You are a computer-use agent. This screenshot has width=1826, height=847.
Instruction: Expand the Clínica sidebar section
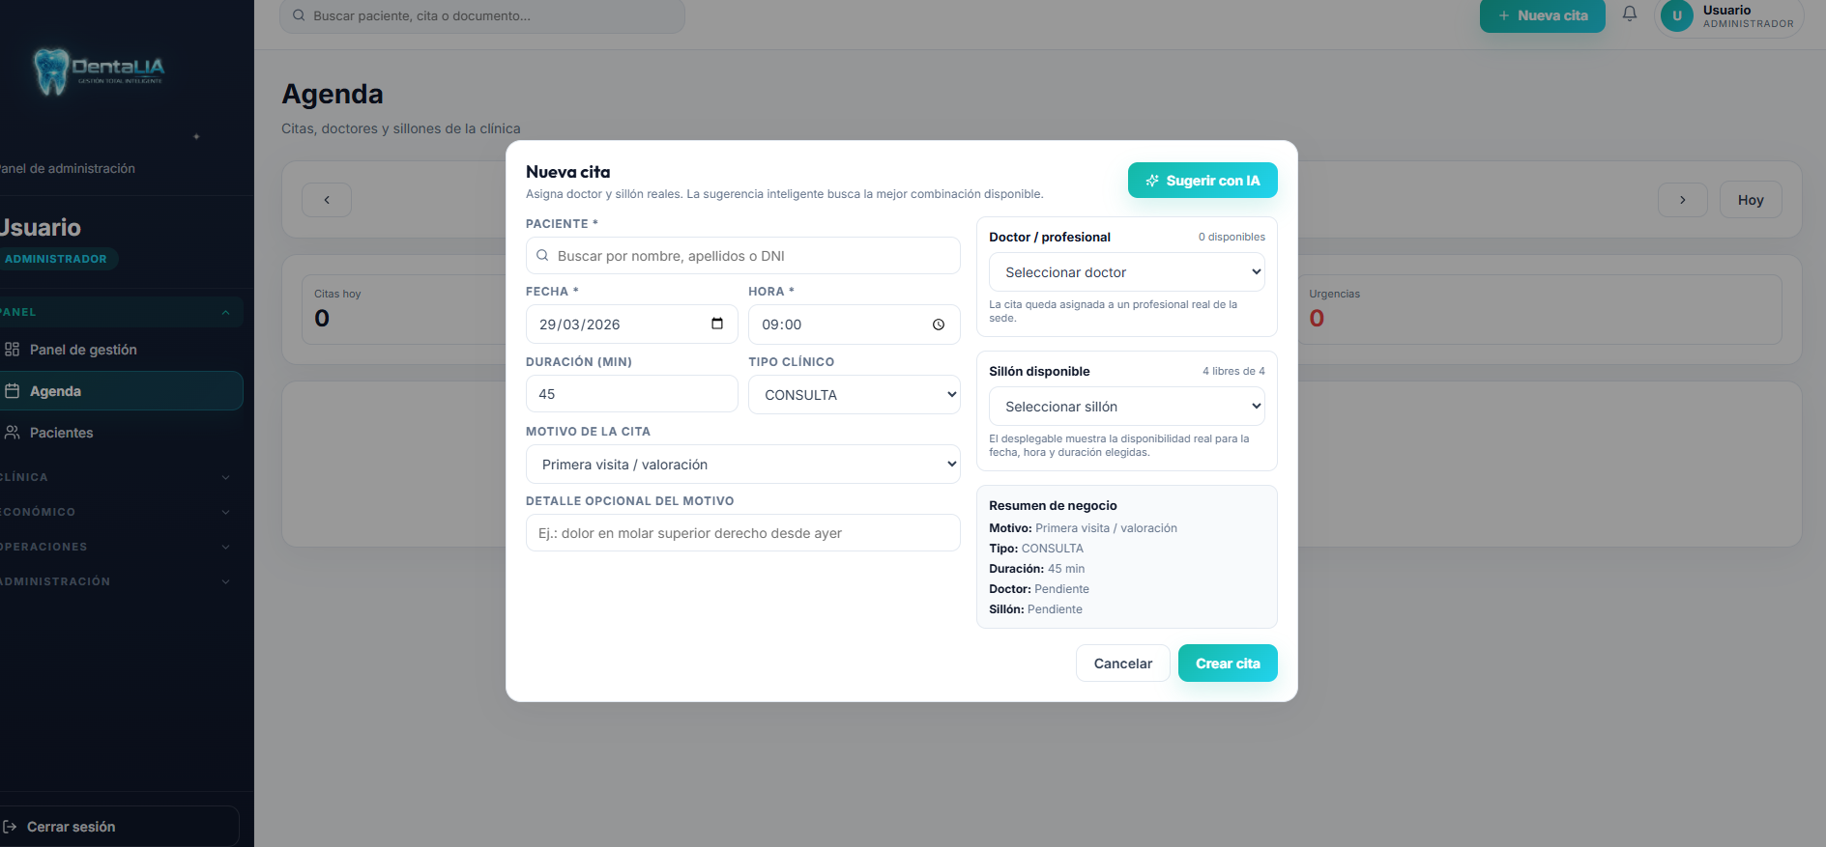click(116, 477)
